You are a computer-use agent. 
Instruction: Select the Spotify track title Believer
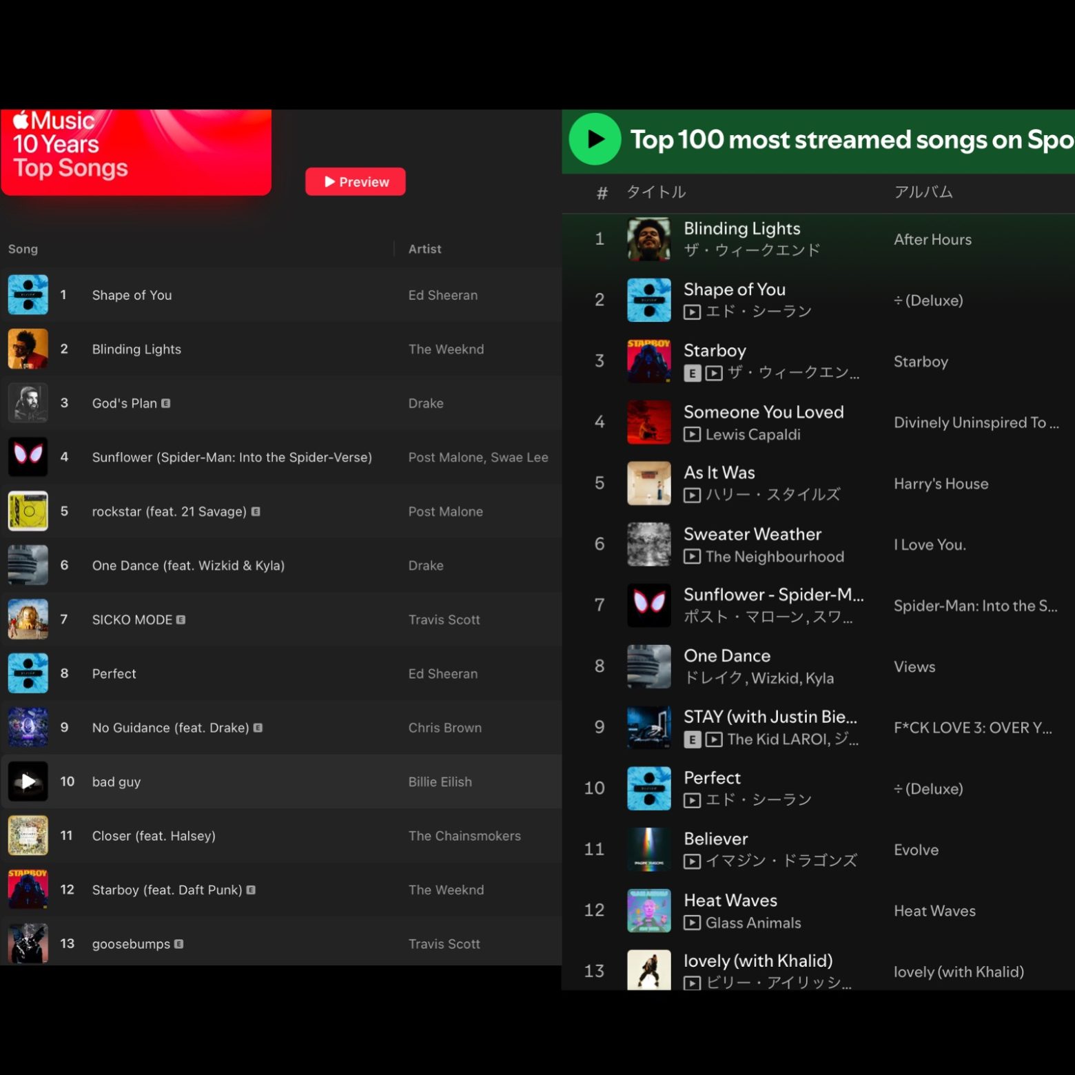715,839
